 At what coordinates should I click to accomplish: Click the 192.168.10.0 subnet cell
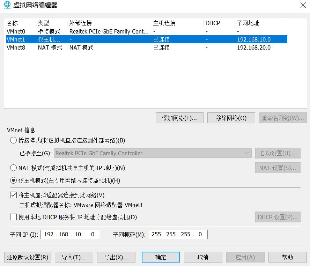(x=254, y=39)
